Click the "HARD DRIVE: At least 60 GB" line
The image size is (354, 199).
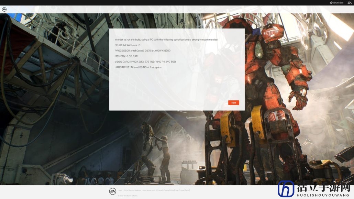138,67
